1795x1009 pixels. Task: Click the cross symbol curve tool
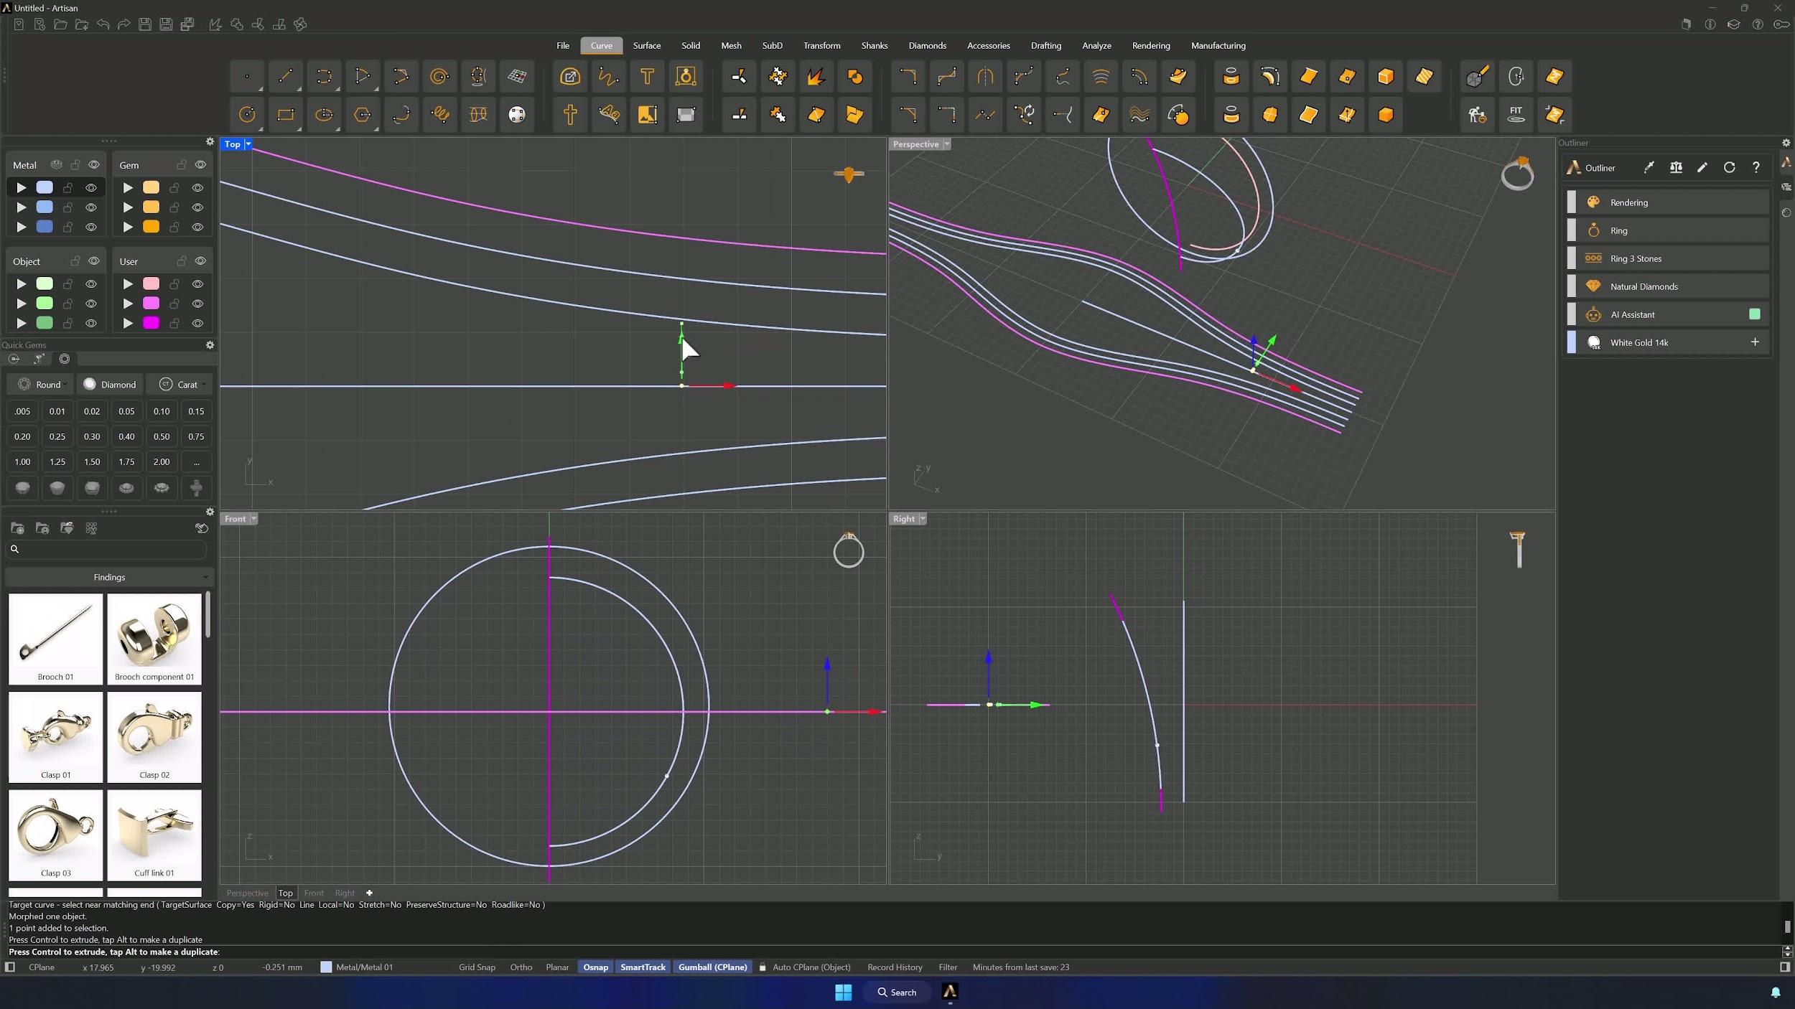570,115
